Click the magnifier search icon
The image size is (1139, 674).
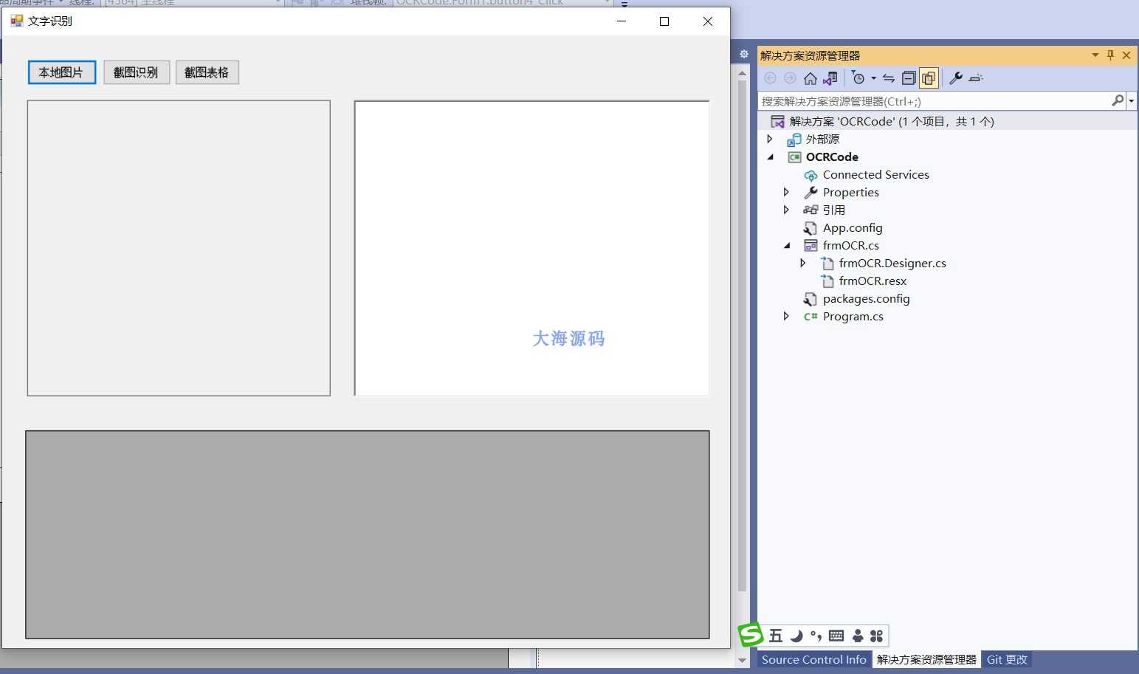[1118, 101]
